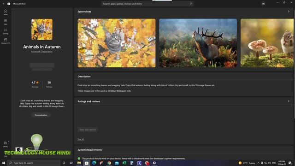
Task: Click the taskbar search box
Action: pyautogui.click(x=34, y=163)
